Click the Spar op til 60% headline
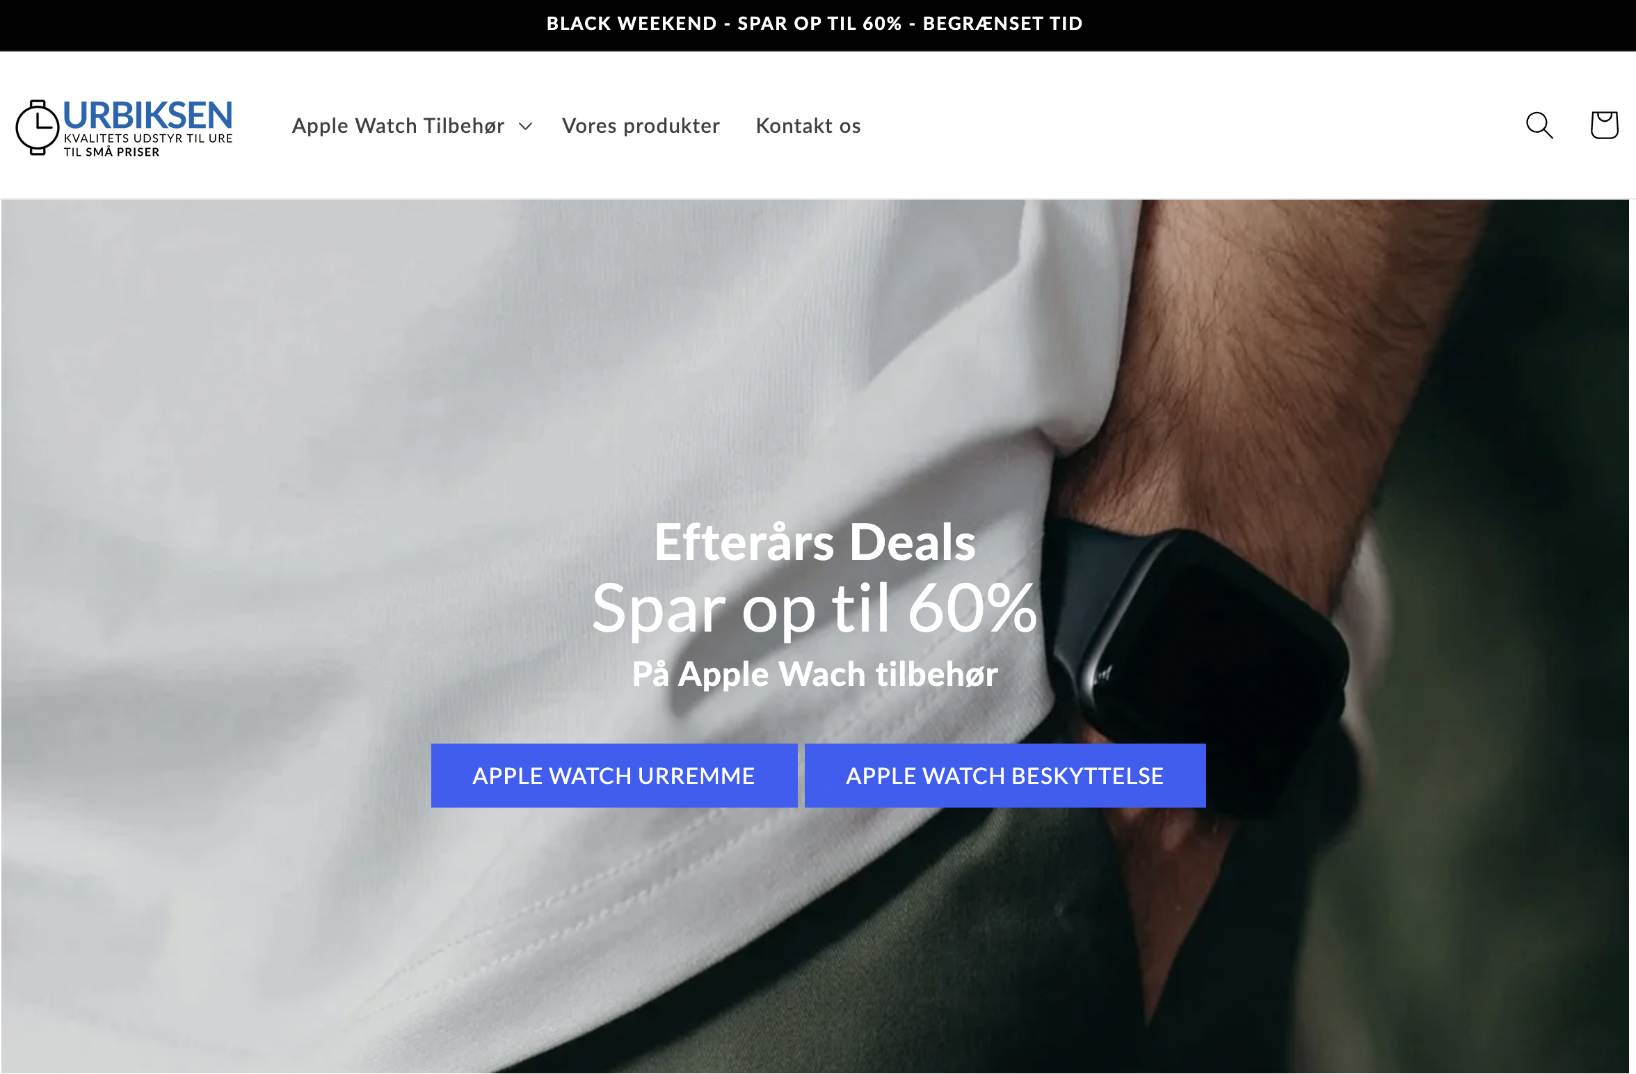The image size is (1636, 1074). point(815,609)
